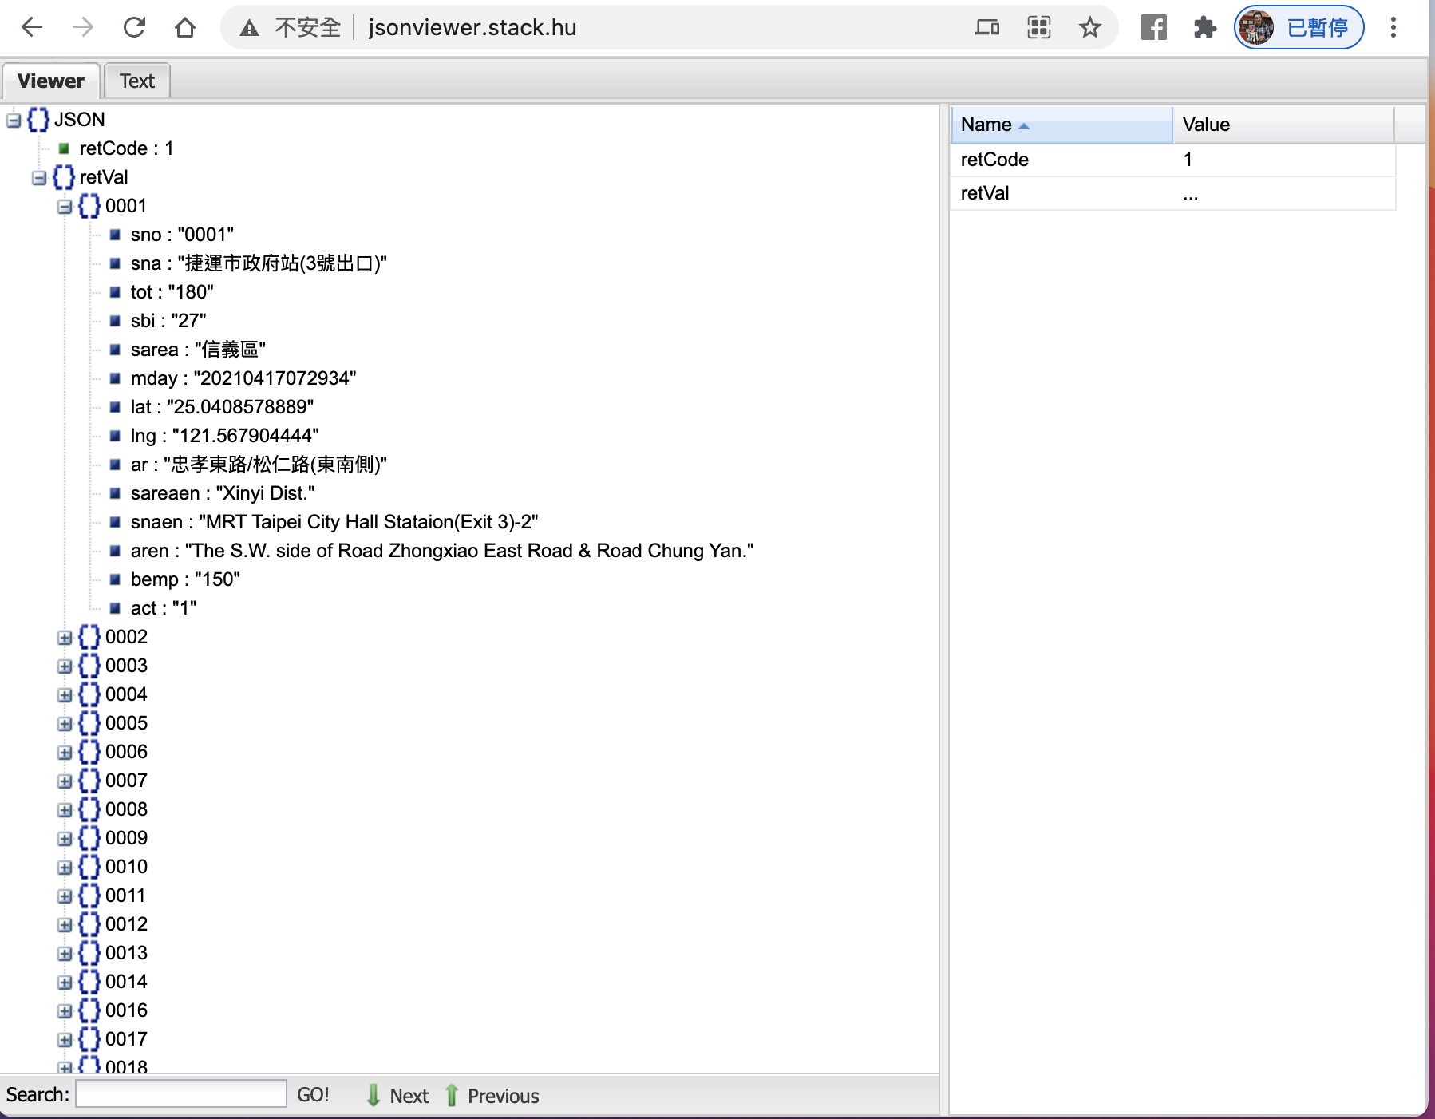Viewport: 1435px width, 1119px height.
Task: Open the Chrome three-dot menu
Action: (x=1393, y=28)
